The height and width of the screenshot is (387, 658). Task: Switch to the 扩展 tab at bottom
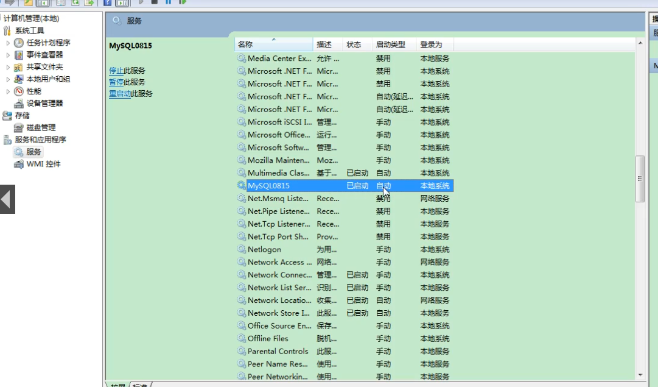pyautogui.click(x=117, y=385)
